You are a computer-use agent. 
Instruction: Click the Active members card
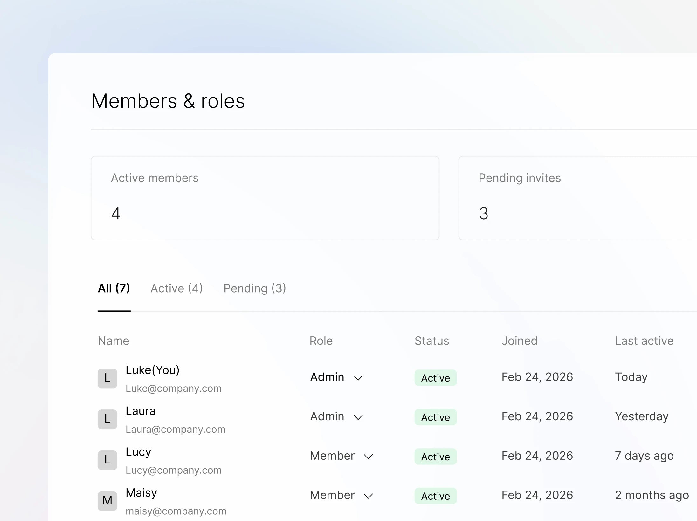pyautogui.click(x=265, y=198)
